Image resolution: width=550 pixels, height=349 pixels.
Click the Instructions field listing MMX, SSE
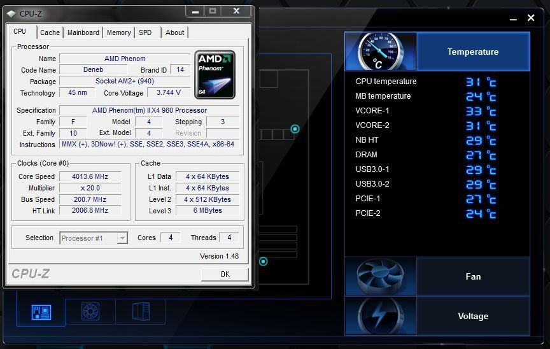pyautogui.click(x=150, y=144)
